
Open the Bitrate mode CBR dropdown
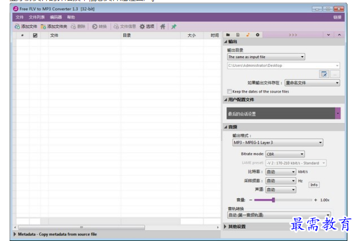pyautogui.click(x=285, y=154)
